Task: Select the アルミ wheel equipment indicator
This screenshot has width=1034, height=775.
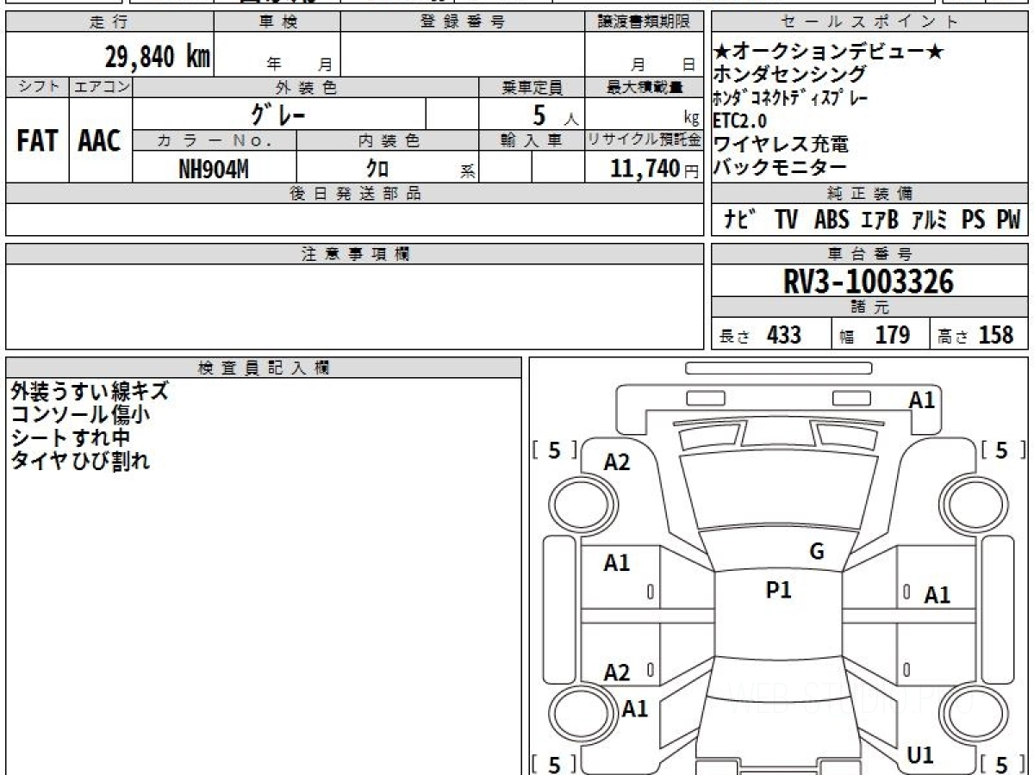Action: point(930,220)
